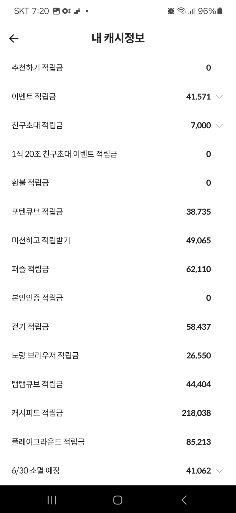
Task: Tap the 친구초대 적립금 amount 7,000
Action: 201,126
